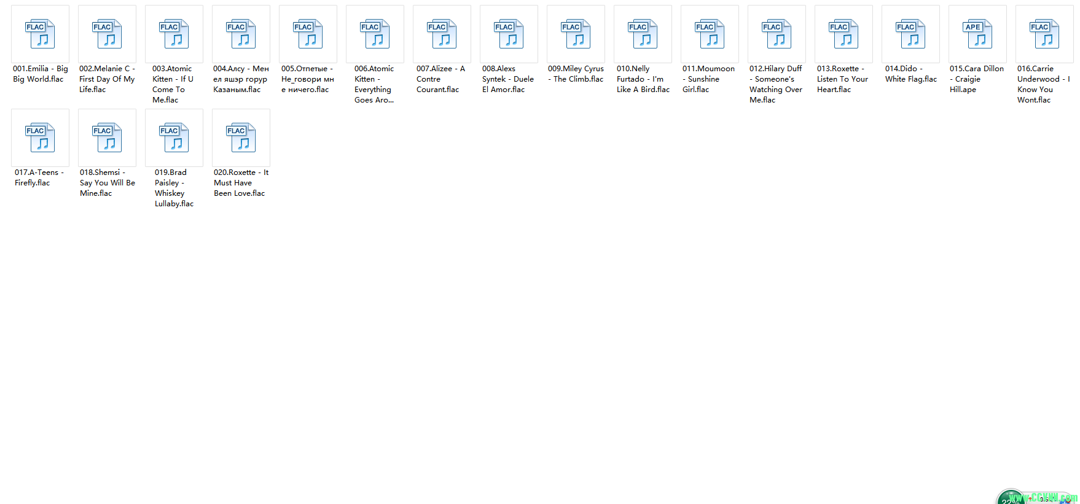Viewport: 1080px width, 504px height.
Task: Click the filename text '001.Emilia - Big Big World.flac'
Action: [41, 74]
